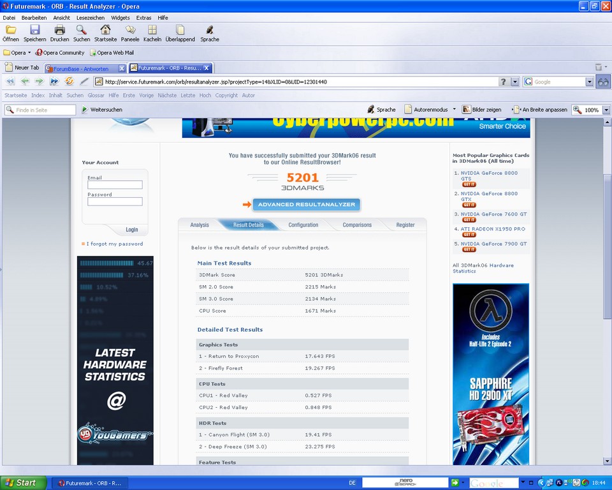Open the Register result tab
This screenshot has width=612, height=490.
point(405,225)
